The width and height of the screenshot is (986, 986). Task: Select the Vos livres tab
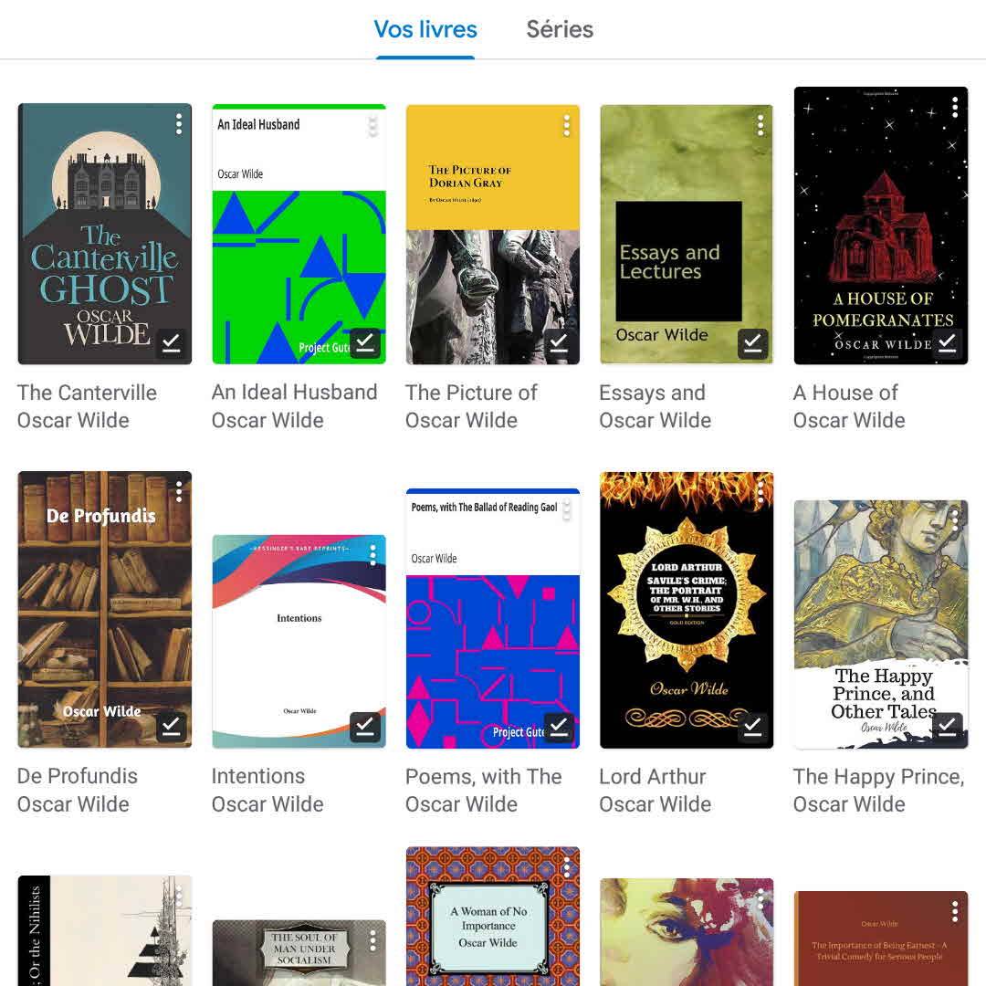[425, 29]
